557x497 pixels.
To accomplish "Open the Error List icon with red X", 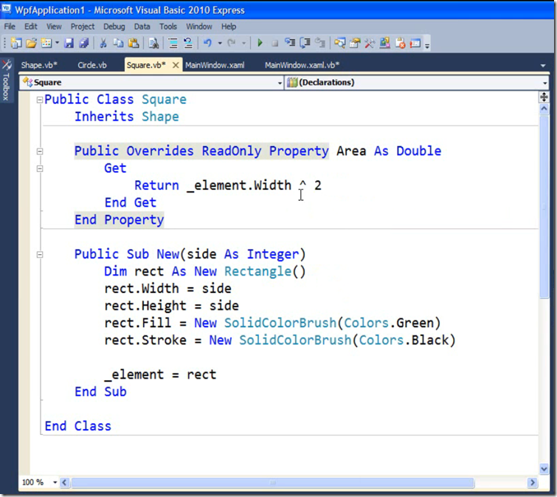I will click(400, 43).
